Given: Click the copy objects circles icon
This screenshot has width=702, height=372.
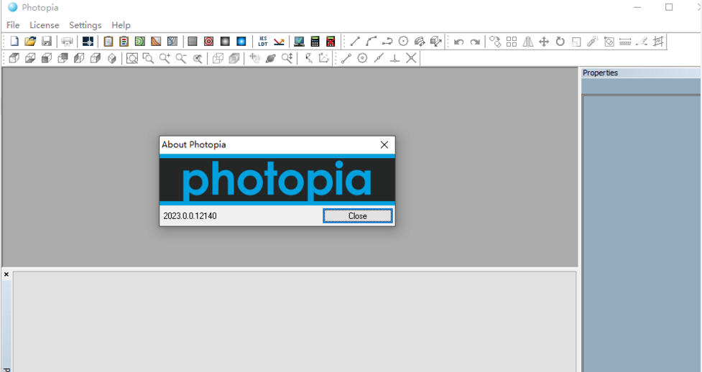Looking at the screenshot, I should pyautogui.click(x=495, y=42).
